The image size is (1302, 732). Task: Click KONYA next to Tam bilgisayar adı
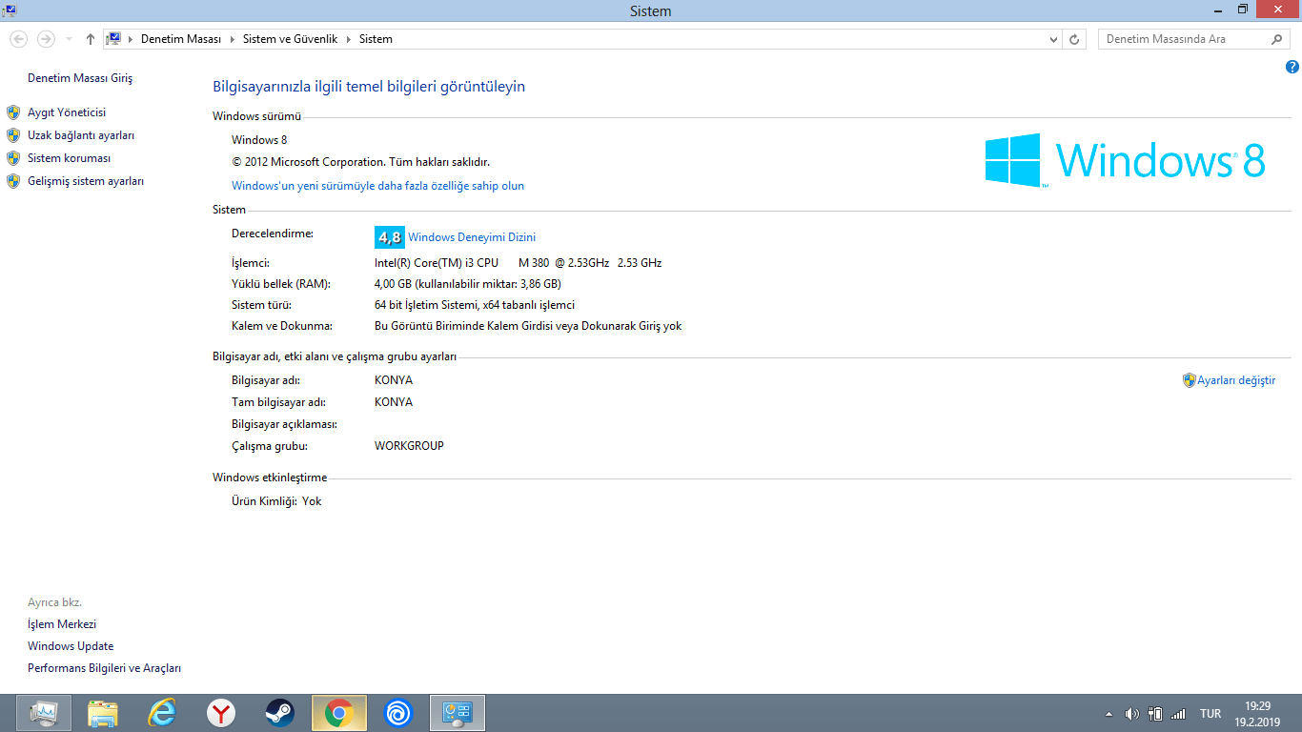pyautogui.click(x=394, y=402)
